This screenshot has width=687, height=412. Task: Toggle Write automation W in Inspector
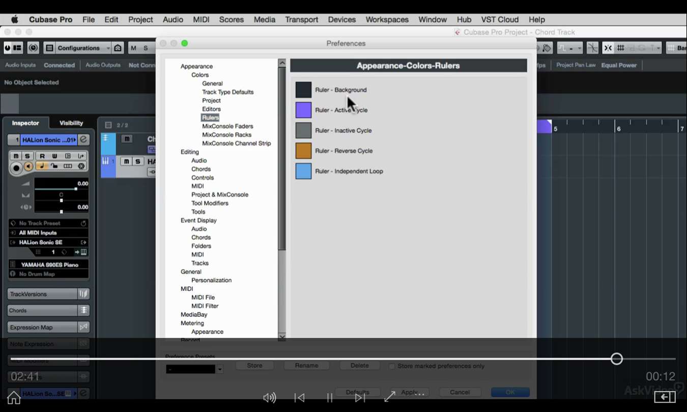click(x=54, y=156)
